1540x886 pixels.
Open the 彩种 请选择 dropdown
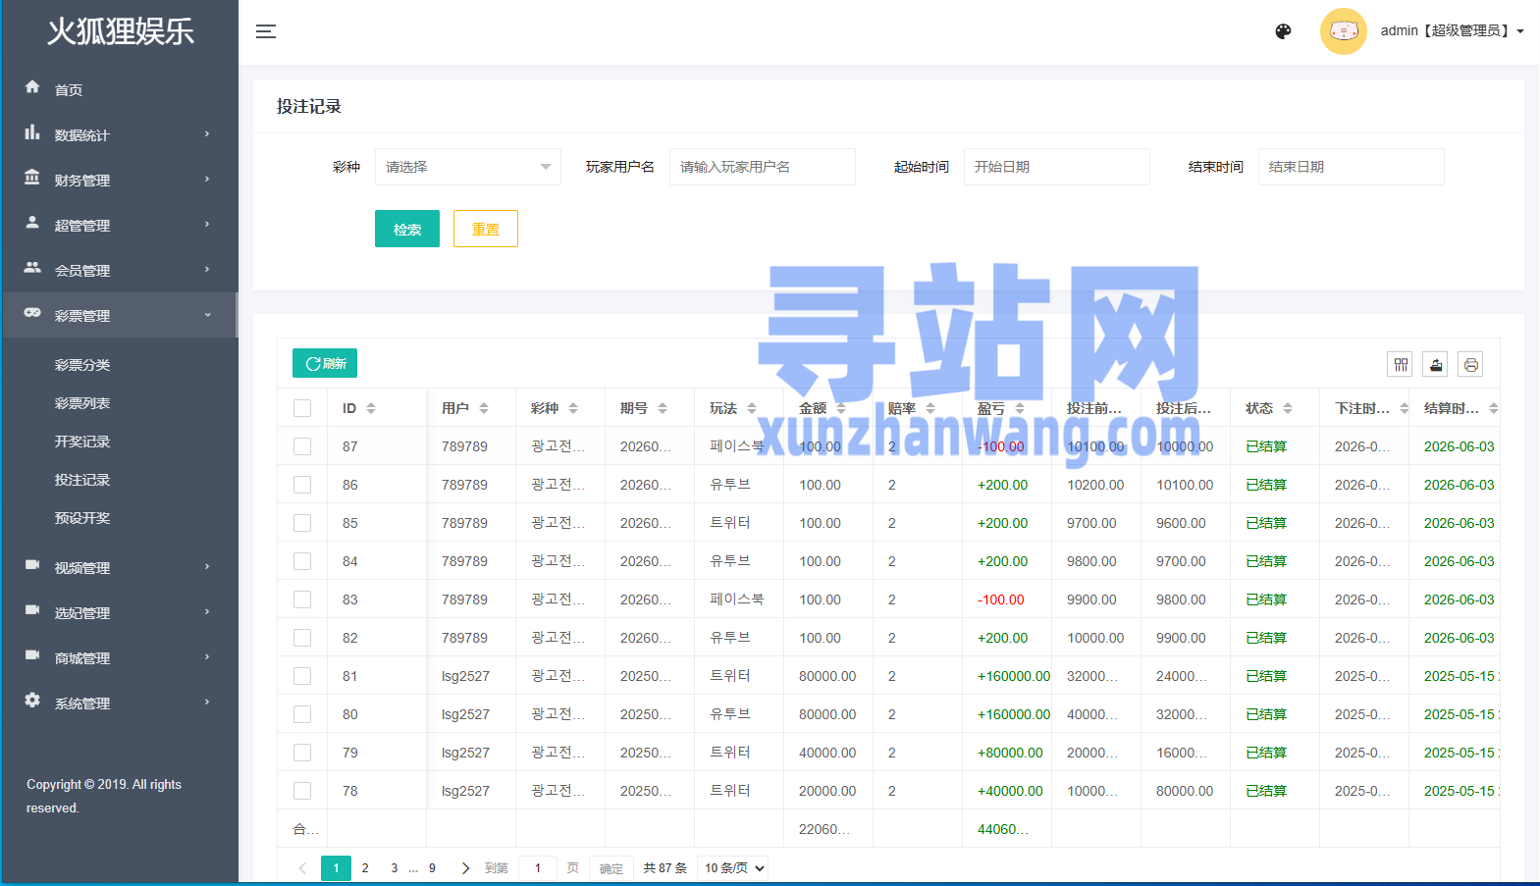[468, 167]
